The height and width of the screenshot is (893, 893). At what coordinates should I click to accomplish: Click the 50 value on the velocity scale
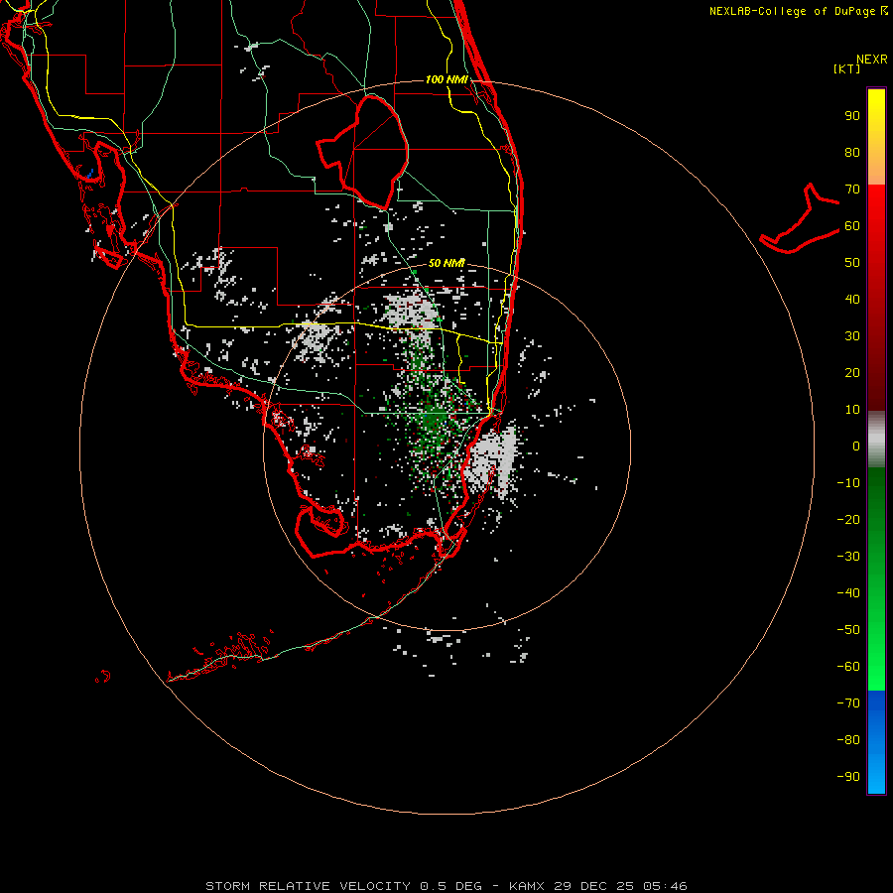pyautogui.click(x=852, y=263)
